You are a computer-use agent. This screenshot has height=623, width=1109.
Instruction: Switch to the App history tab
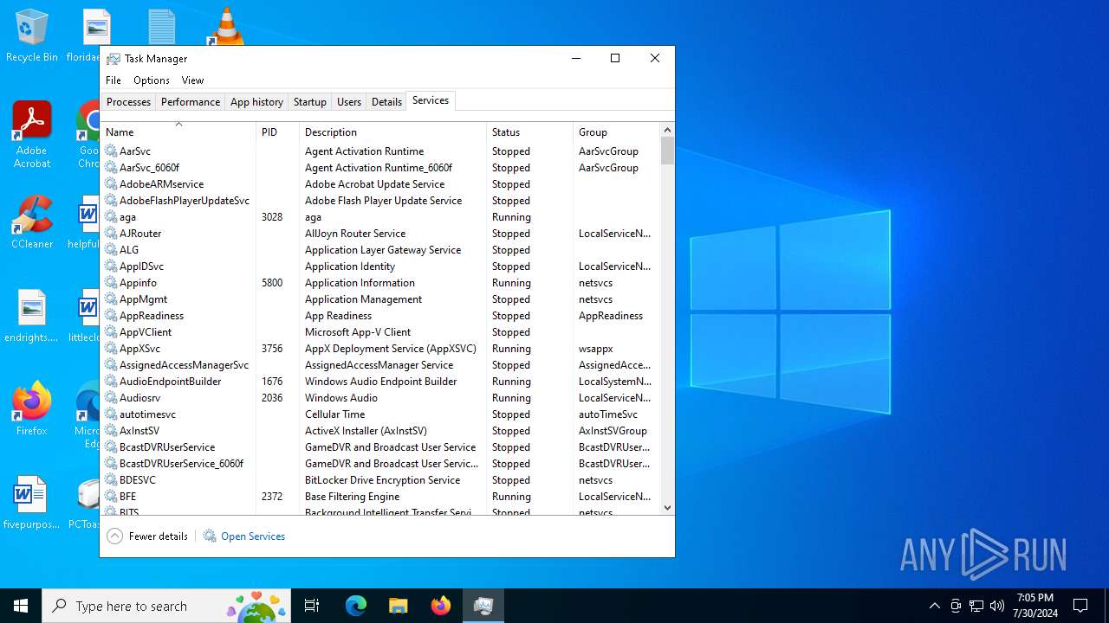256,101
